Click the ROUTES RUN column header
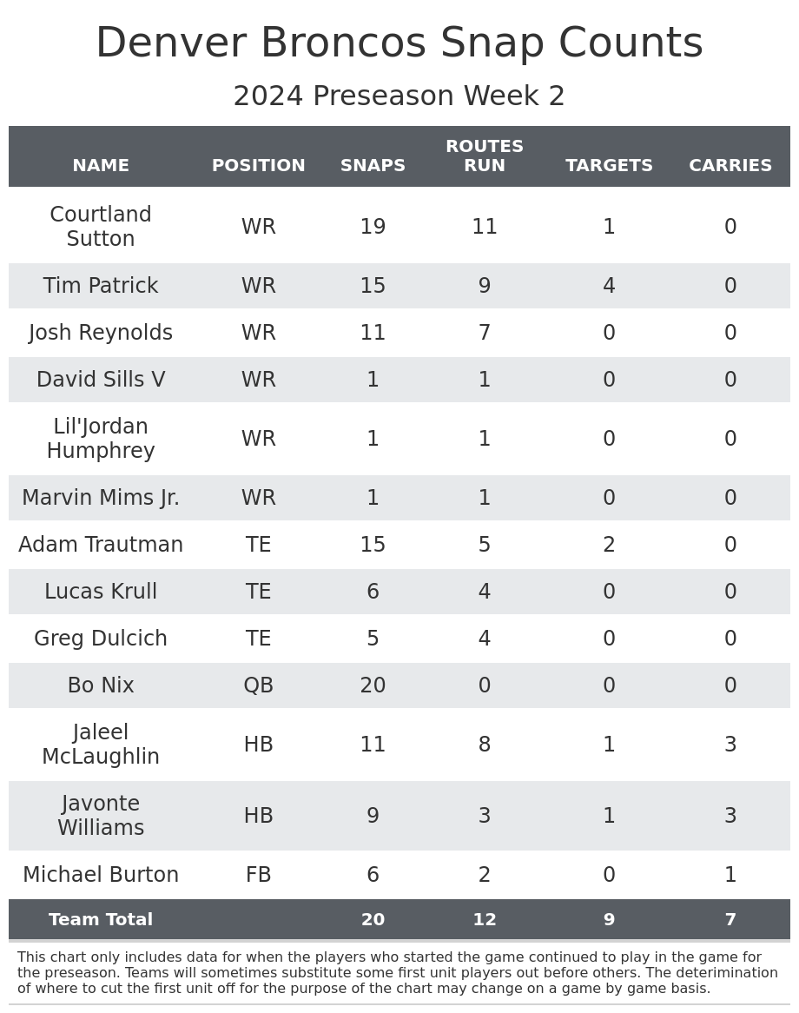The height and width of the screenshot is (1013, 799). [484, 156]
